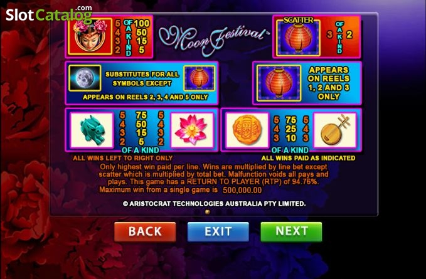Select the golden mooncake symbol
Image resolution: width=426 pixels, height=279 pixels.
tap(247, 130)
